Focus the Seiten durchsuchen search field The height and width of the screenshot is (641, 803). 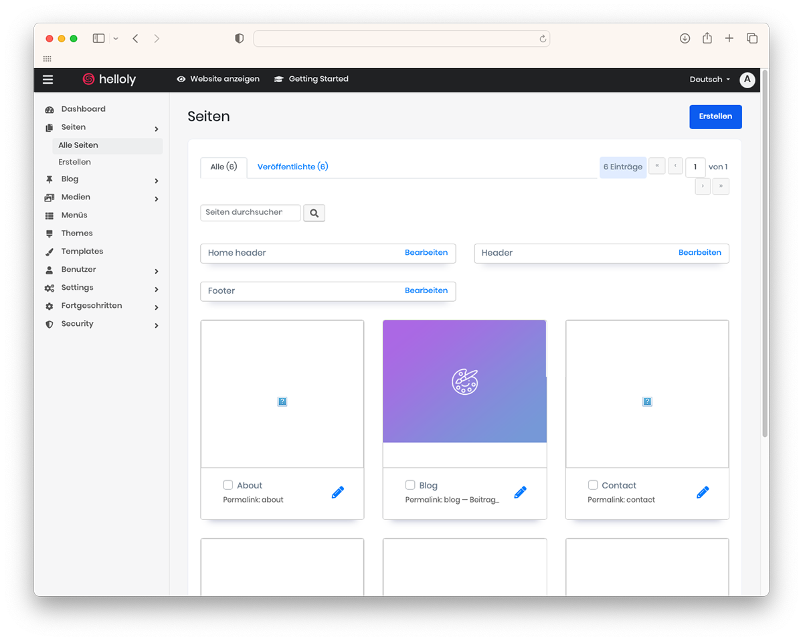tap(251, 213)
